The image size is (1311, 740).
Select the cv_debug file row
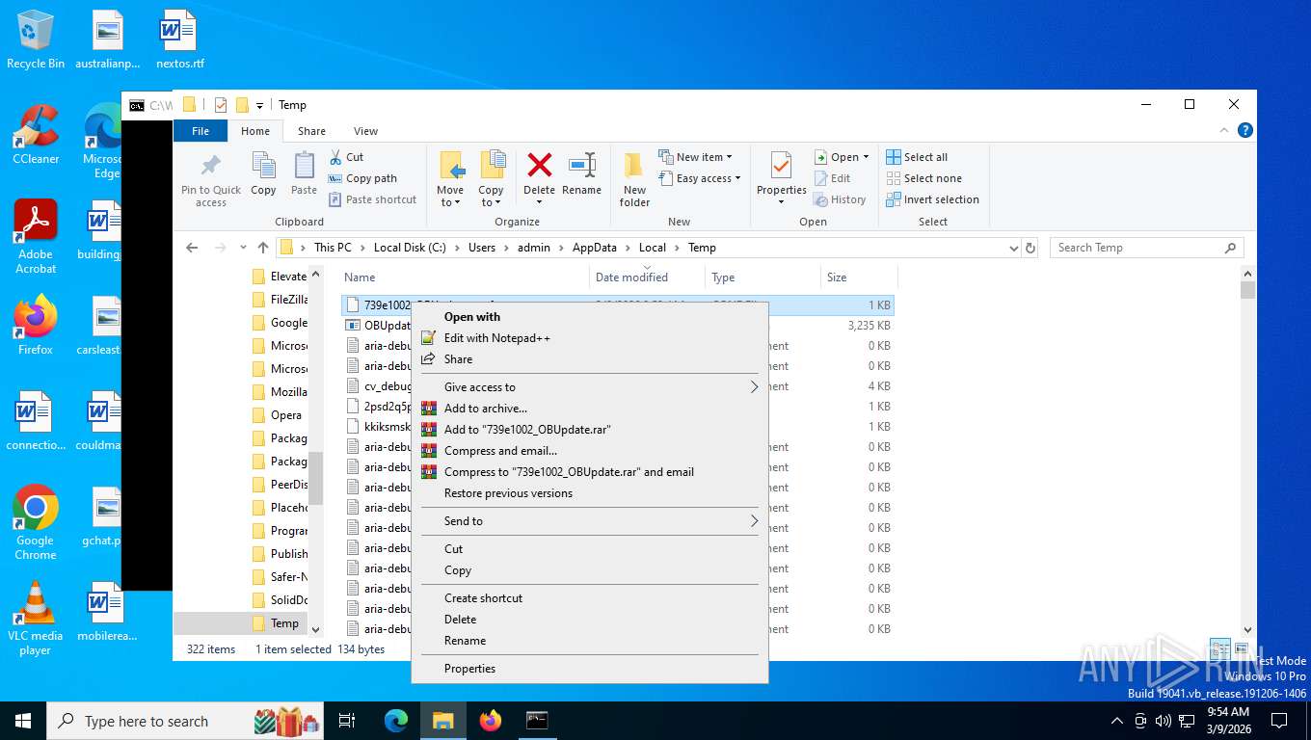point(619,386)
